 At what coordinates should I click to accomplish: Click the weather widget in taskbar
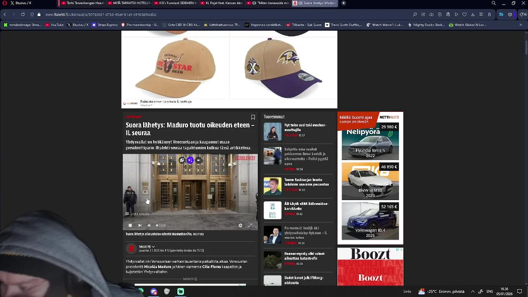pos(441,292)
